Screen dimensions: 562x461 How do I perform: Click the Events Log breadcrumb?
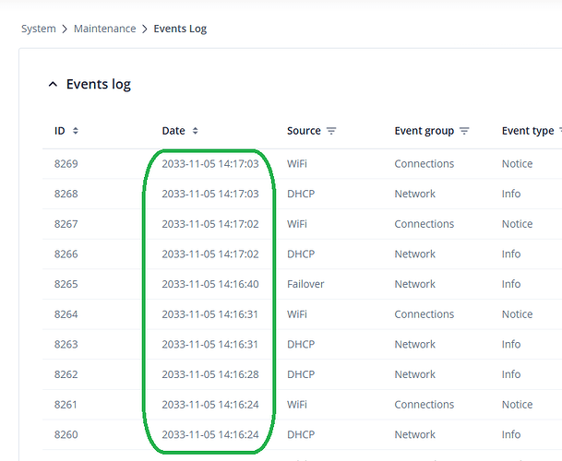click(180, 29)
